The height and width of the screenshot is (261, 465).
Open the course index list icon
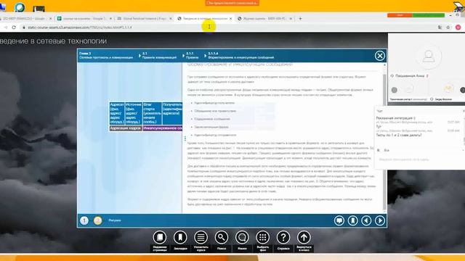point(201,237)
